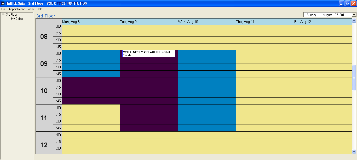Image resolution: width=357 pixels, height=160 pixels.
Task: Select the 3rd Floor tree item
Action: click(11, 15)
